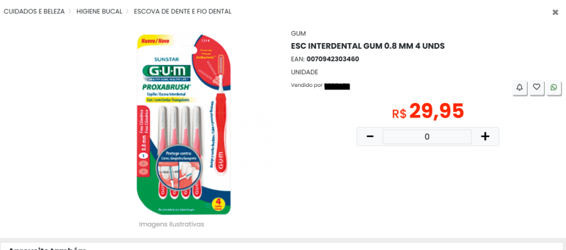
Task: Close the product detail view
Action: [x=555, y=12]
